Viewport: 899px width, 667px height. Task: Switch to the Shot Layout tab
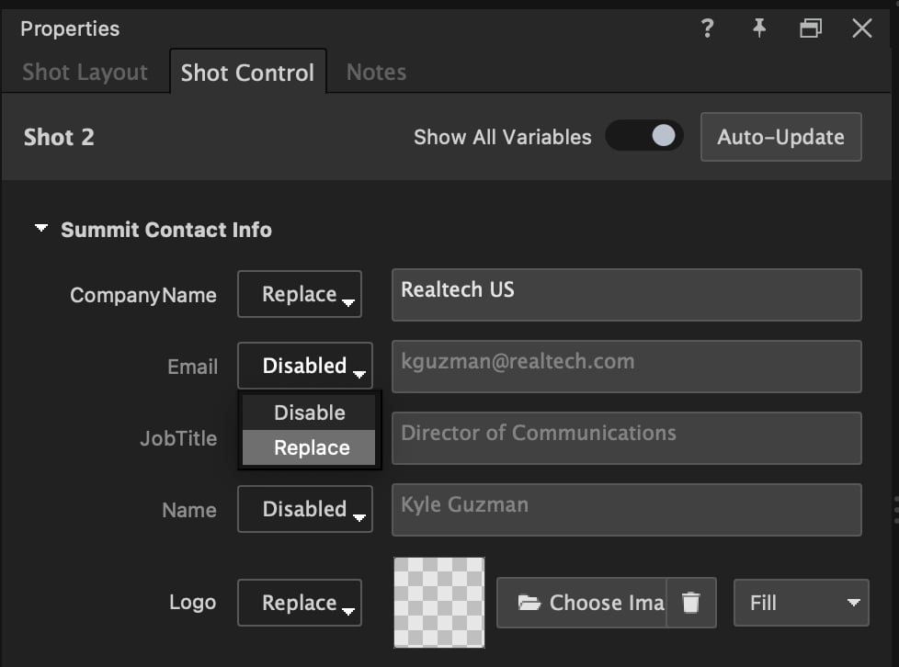click(x=85, y=73)
